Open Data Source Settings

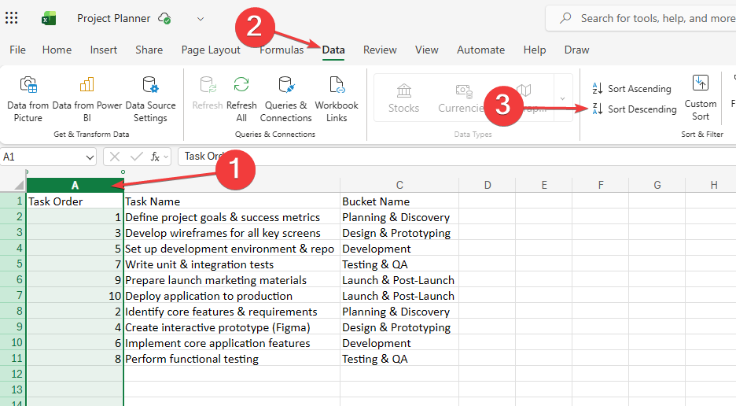150,86
